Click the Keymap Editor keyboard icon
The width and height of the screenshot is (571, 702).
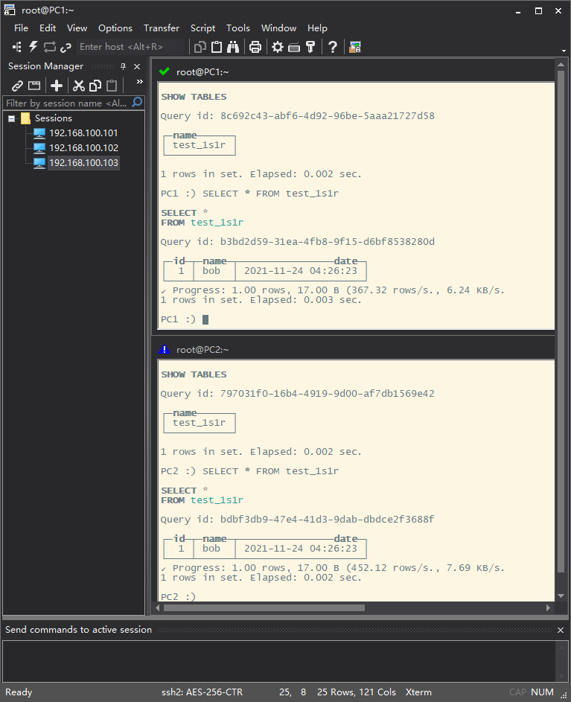coord(294,47)
